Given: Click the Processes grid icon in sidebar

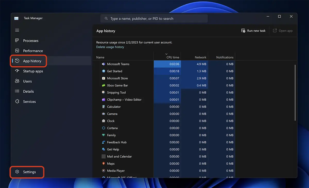Looking at the screenshot, I should [17, 40].
